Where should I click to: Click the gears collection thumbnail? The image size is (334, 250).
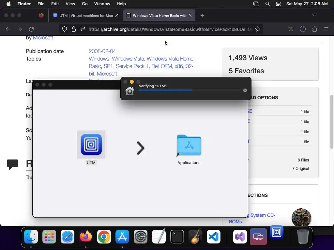tap(301, 217)
